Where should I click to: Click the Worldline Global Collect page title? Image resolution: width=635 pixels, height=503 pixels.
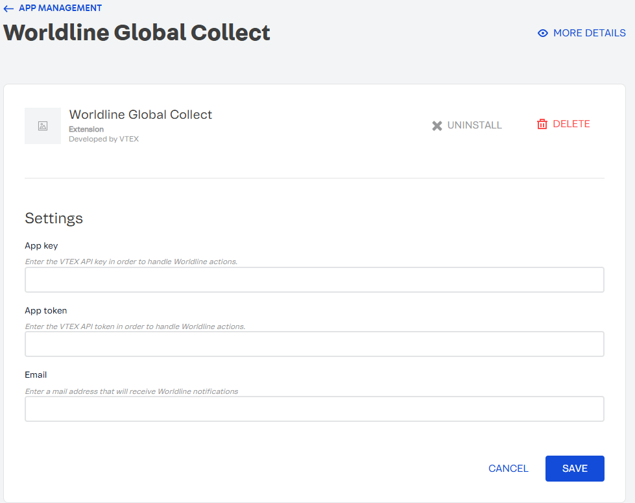136,32
